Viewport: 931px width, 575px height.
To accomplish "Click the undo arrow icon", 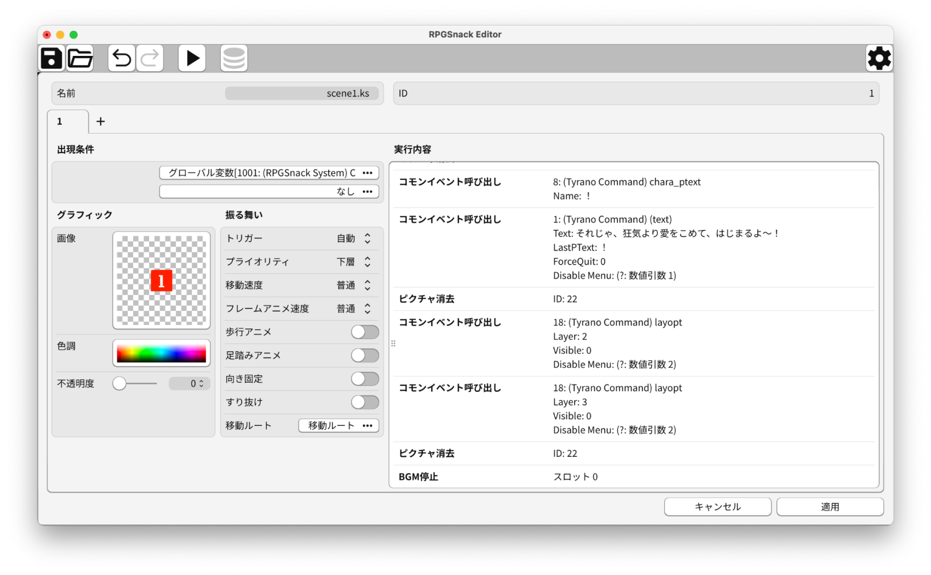I will click(x=121, y=58).
